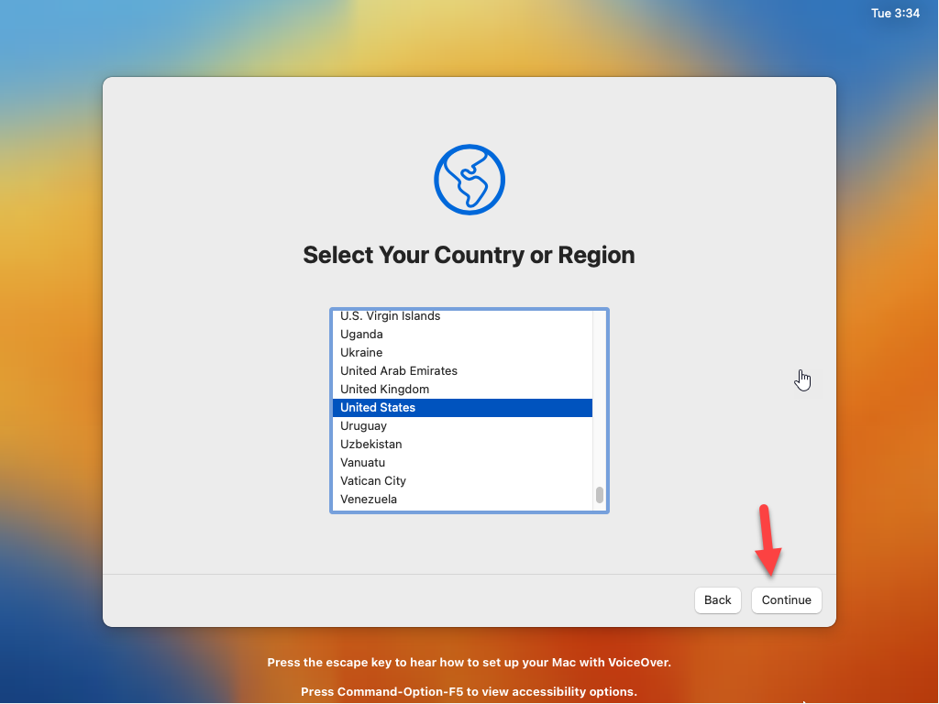Choose United Kingdom from the country list
Screen dimensions: 939x704
462,389
